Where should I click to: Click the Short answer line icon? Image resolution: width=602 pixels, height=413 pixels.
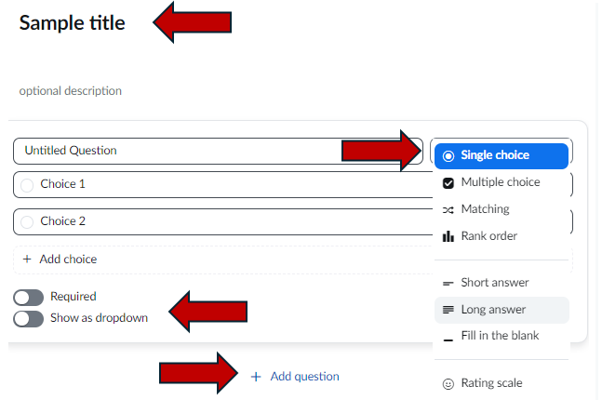tap(448, 284)
